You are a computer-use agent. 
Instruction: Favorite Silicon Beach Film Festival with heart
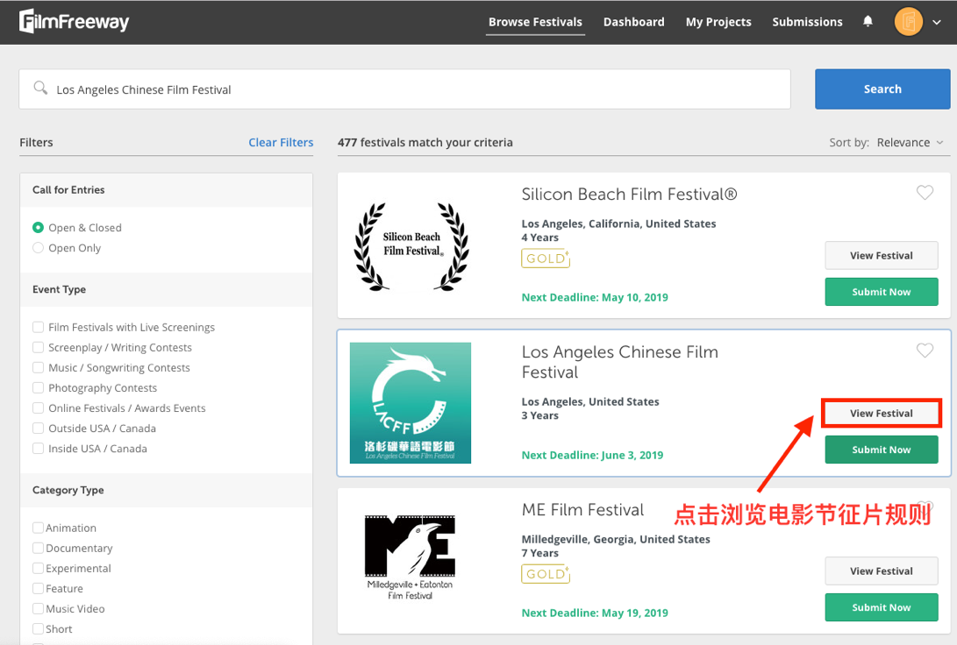pos(925,193)
